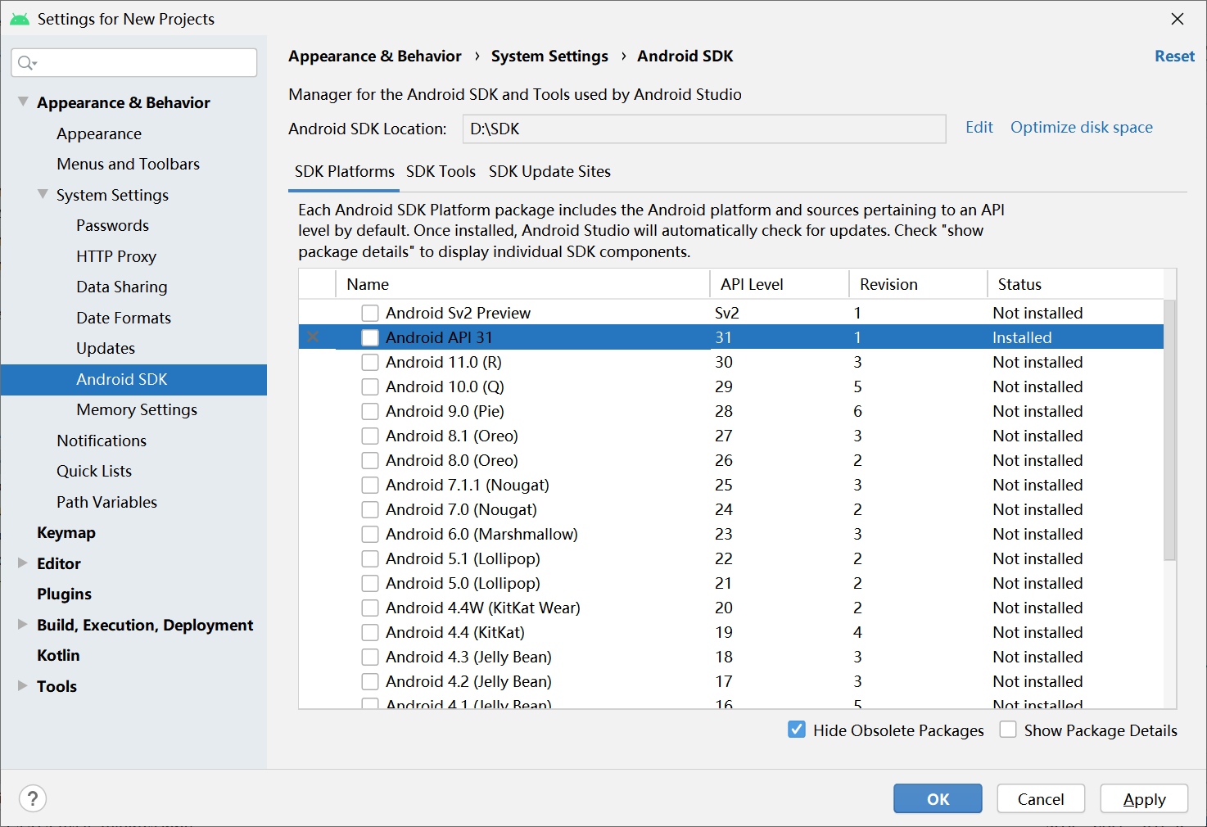Select HTTP Proxy settings

pos(116,256)
